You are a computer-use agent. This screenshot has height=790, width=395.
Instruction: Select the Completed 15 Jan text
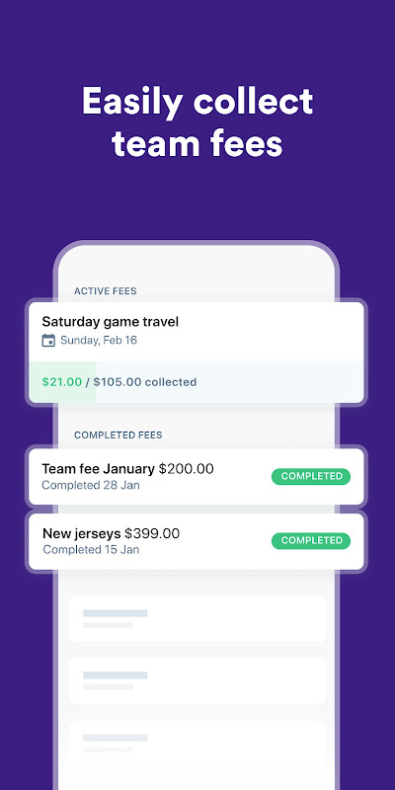(91, 550)
